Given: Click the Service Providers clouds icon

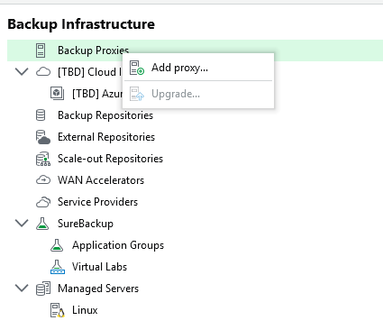Looking at the screenshot, I should coord(43,202).
